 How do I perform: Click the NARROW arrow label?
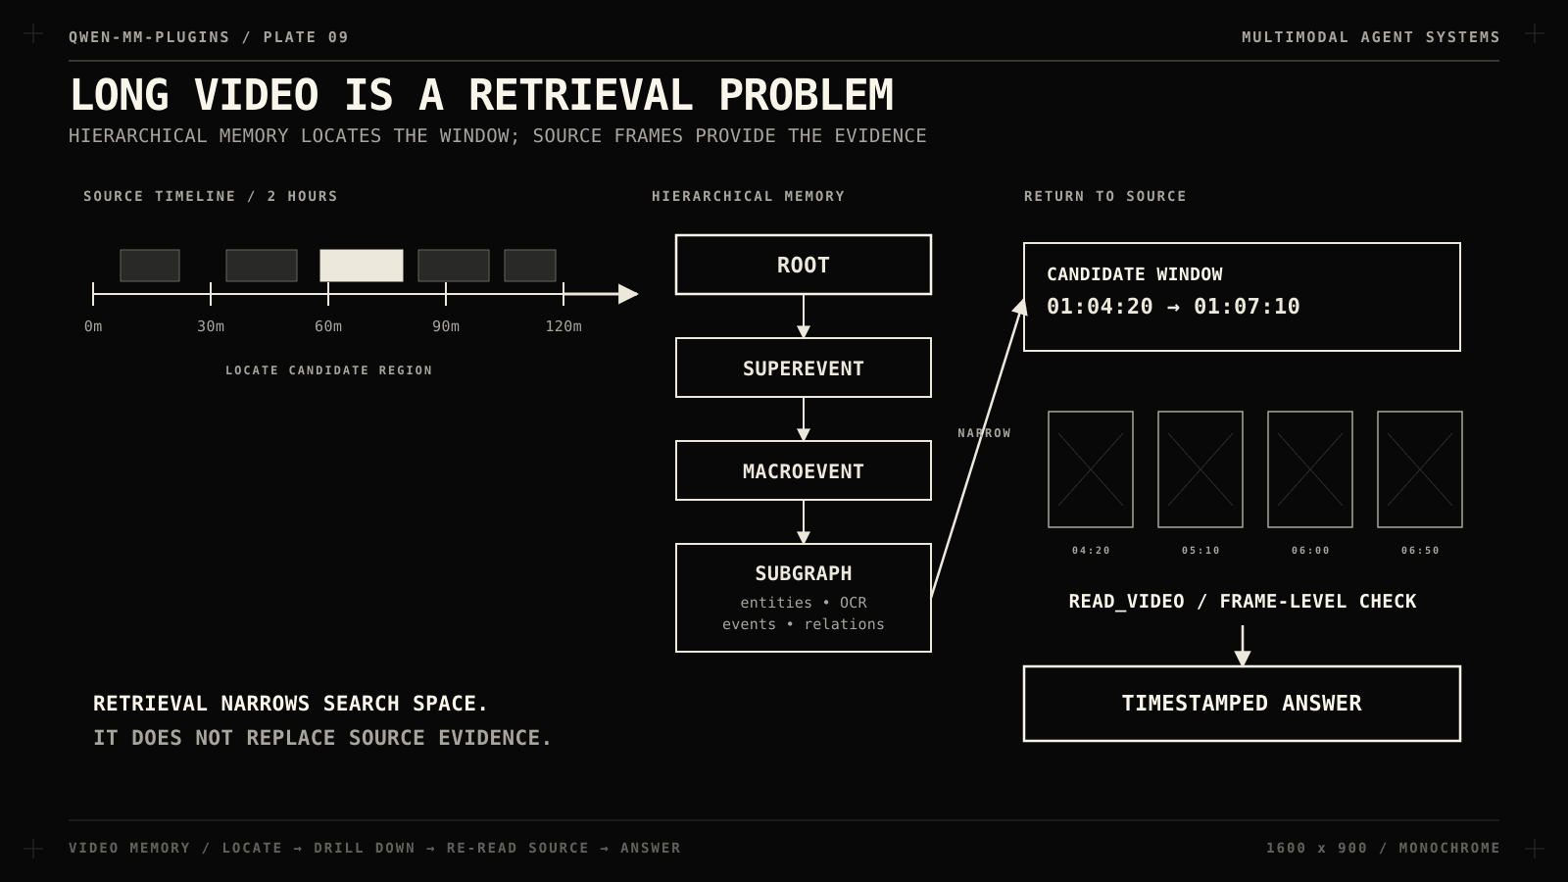[x=984, y=433]
